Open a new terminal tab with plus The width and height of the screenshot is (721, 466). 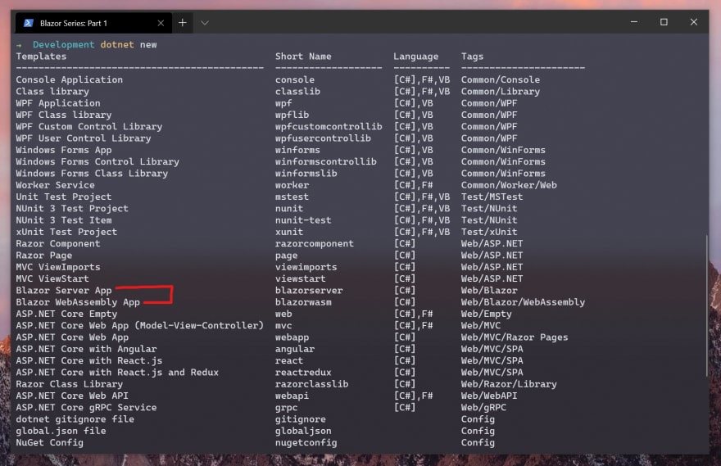pos(183,22)
